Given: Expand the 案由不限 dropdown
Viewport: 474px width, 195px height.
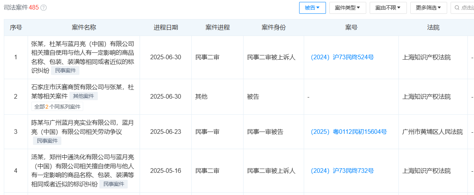Looking at the screenshot, I should pyautogui.click(x=388, y=8).
